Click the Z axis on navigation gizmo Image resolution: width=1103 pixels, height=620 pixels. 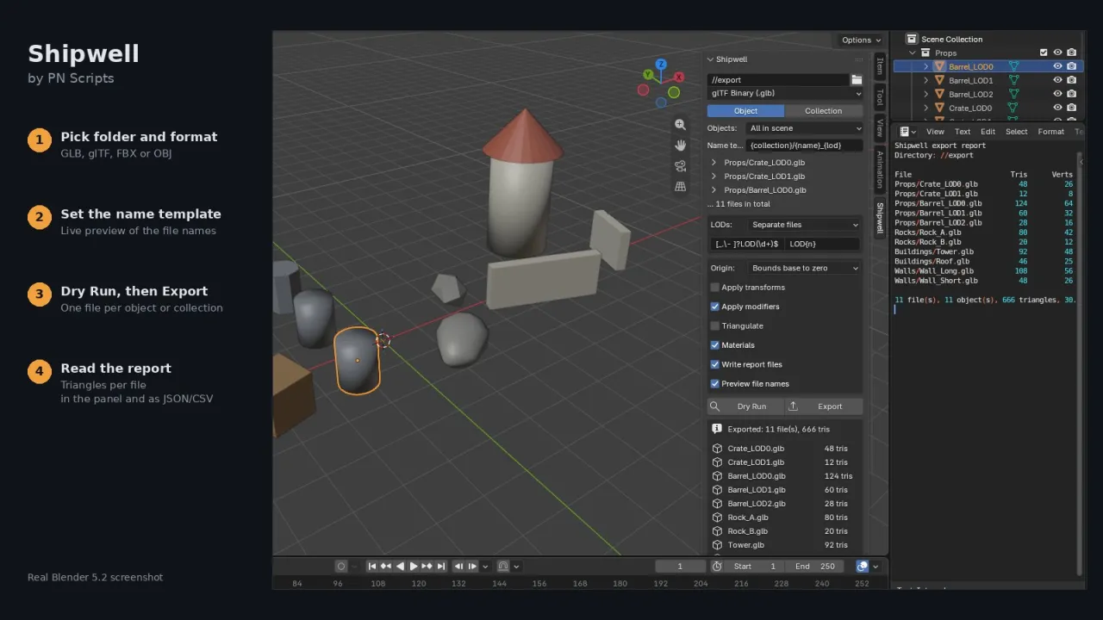[x=661, y=65]
